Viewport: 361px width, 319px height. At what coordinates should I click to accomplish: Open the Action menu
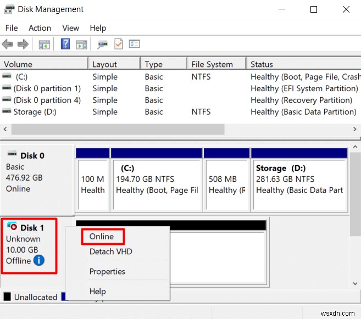point(40,28)
